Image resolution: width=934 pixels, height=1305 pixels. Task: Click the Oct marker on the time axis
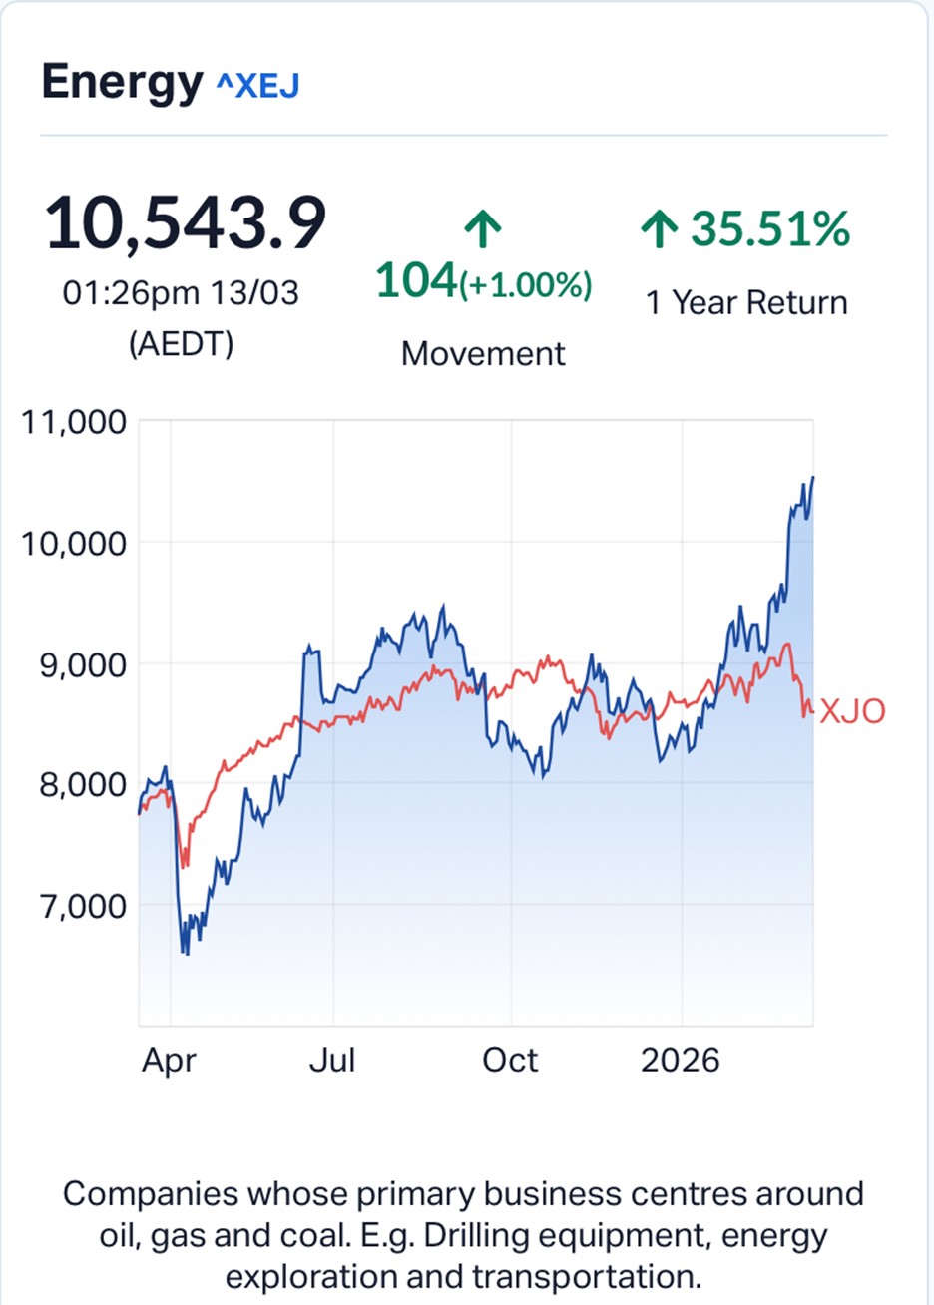510,1060
